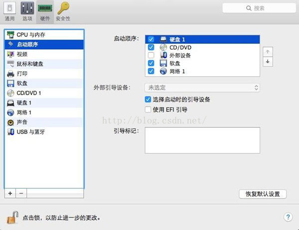Viewport: 299px width, 230px height.
Task: Click the Bluetooth icon beside USB 与蓝牙
Action: (10, 132)
